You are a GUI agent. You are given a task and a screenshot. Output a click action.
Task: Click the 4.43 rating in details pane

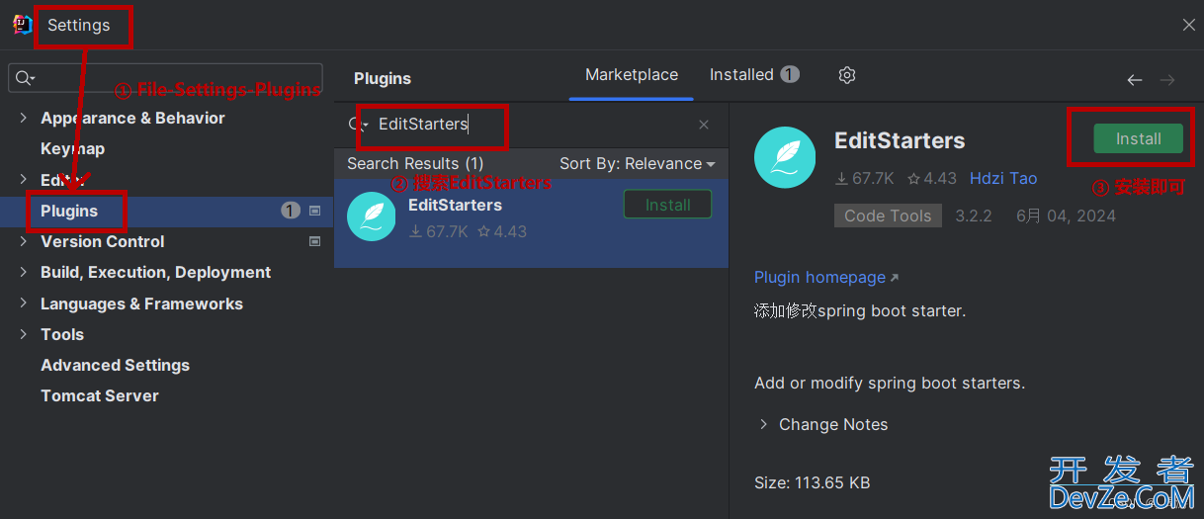click(932, 178)
